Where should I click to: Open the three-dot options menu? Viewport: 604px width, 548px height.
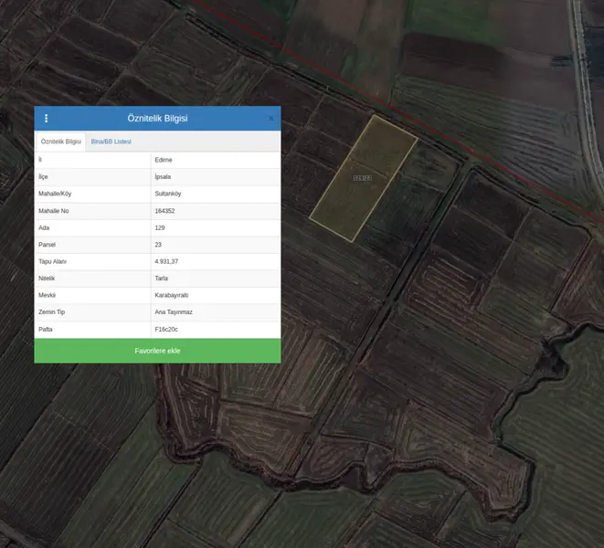pos(47,118)
